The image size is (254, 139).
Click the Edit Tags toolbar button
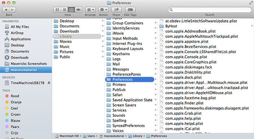(130, 10)
